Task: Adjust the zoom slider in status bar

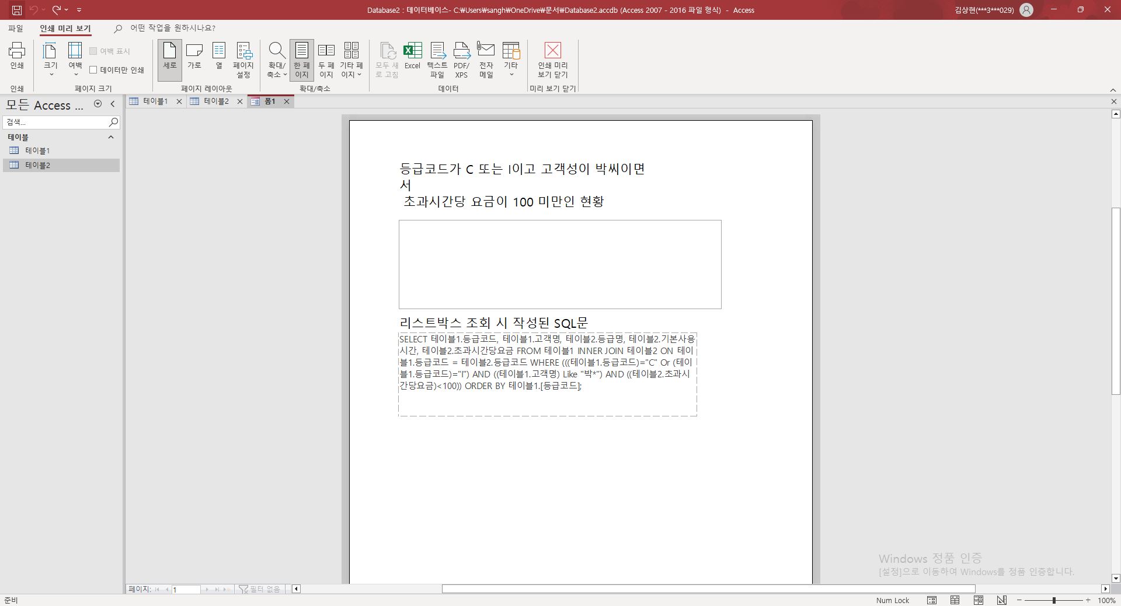Action: pos(1054,600)
